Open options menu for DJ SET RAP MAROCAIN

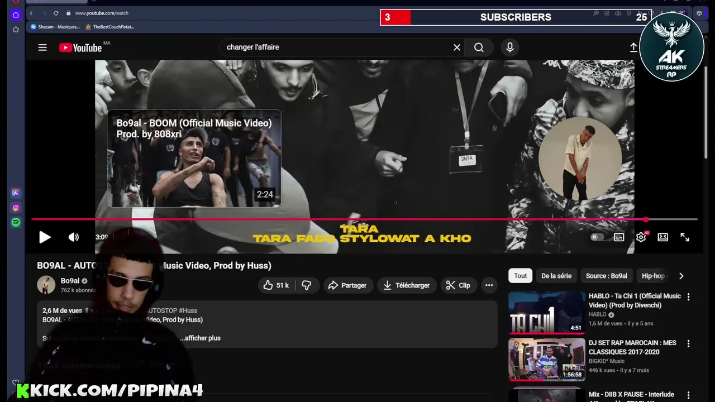tap(688, 344)
